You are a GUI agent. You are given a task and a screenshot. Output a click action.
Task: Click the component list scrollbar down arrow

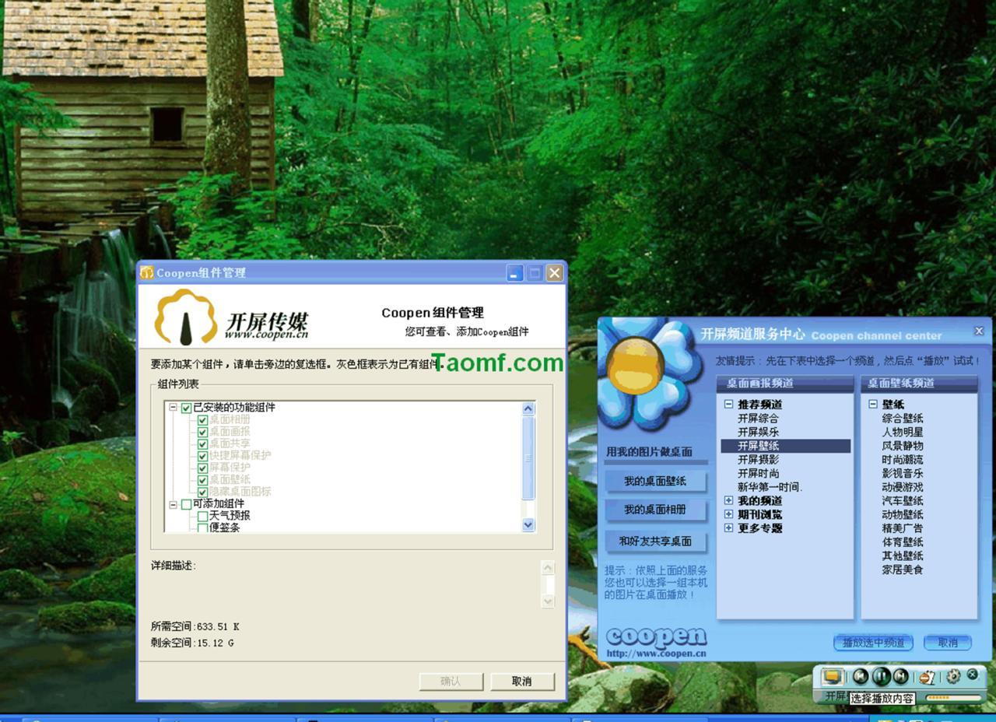(x=528, y=524)
